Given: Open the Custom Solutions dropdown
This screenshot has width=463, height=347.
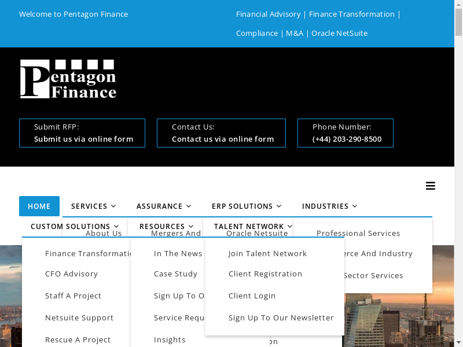Looking at the screenshot, I should click(x=75, y=227).
